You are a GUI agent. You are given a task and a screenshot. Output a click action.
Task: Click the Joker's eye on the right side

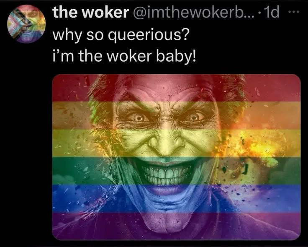[x=193, y=117]
